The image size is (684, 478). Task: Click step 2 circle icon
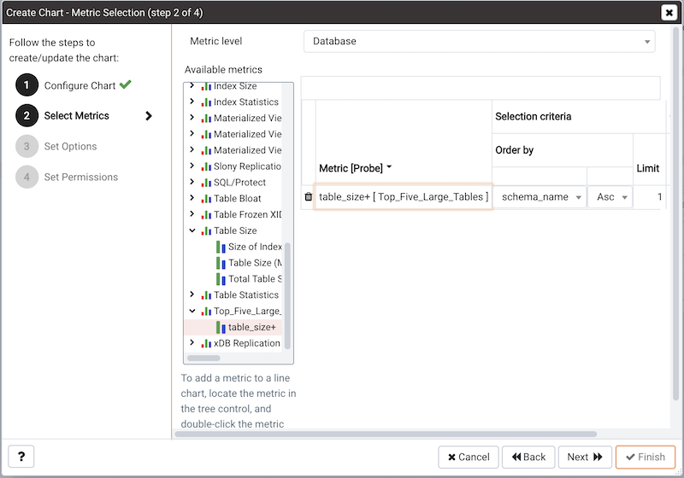pos(27,115)
